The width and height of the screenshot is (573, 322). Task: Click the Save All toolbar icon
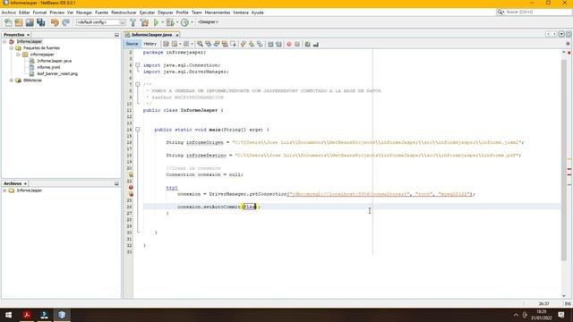(40, 22)
